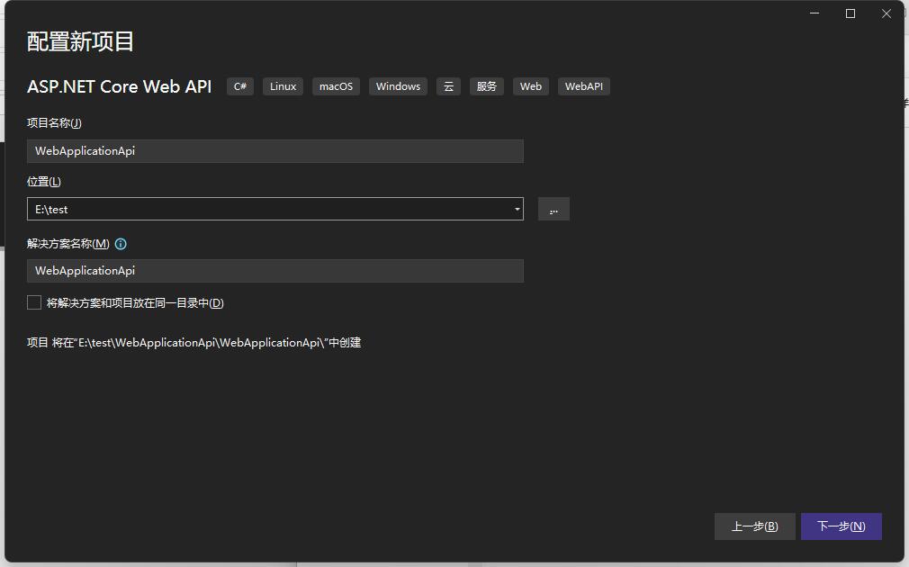Image resolution: width=909 pixels, height=567 pixels.
Task: Select the macOS platform tag
Action: click(x=336, y=86)
